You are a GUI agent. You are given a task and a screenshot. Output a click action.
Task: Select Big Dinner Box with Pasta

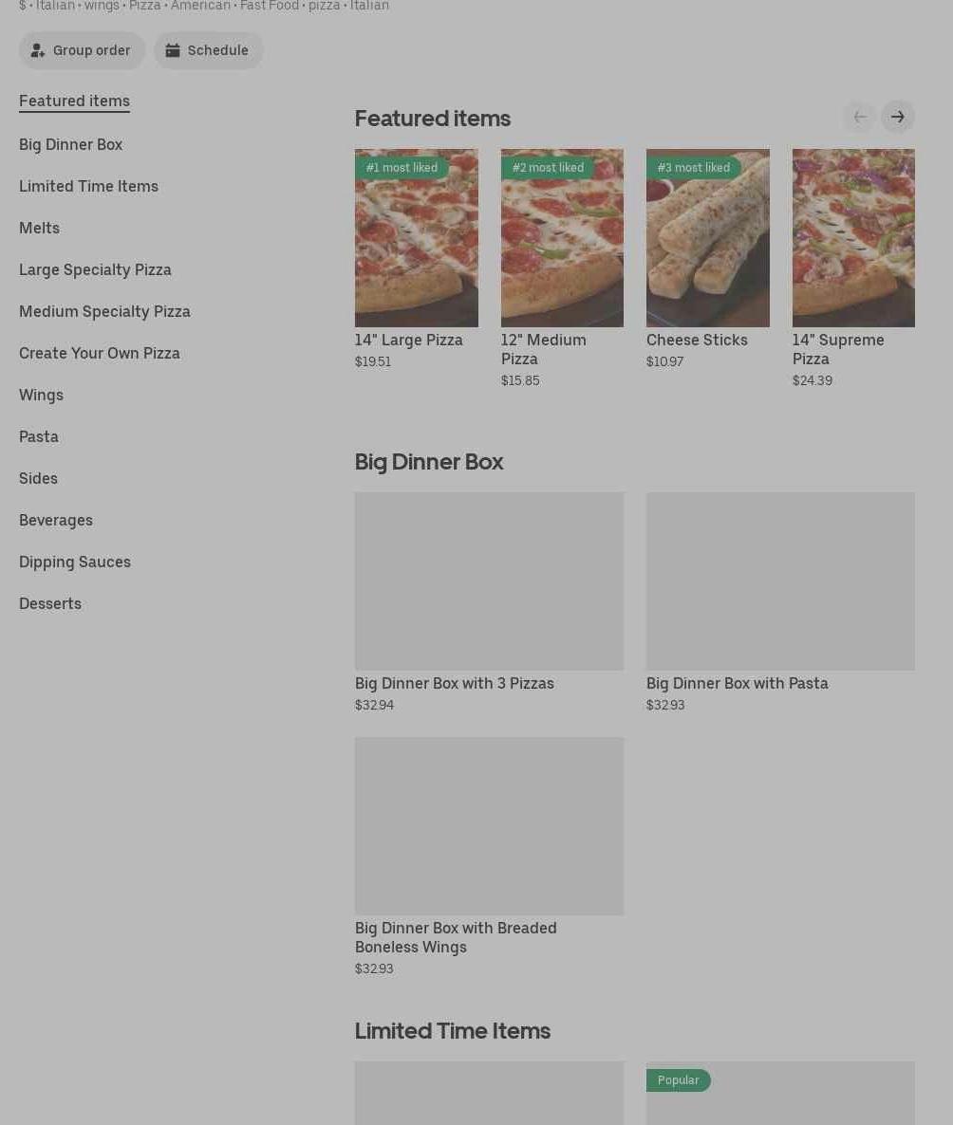780,581
